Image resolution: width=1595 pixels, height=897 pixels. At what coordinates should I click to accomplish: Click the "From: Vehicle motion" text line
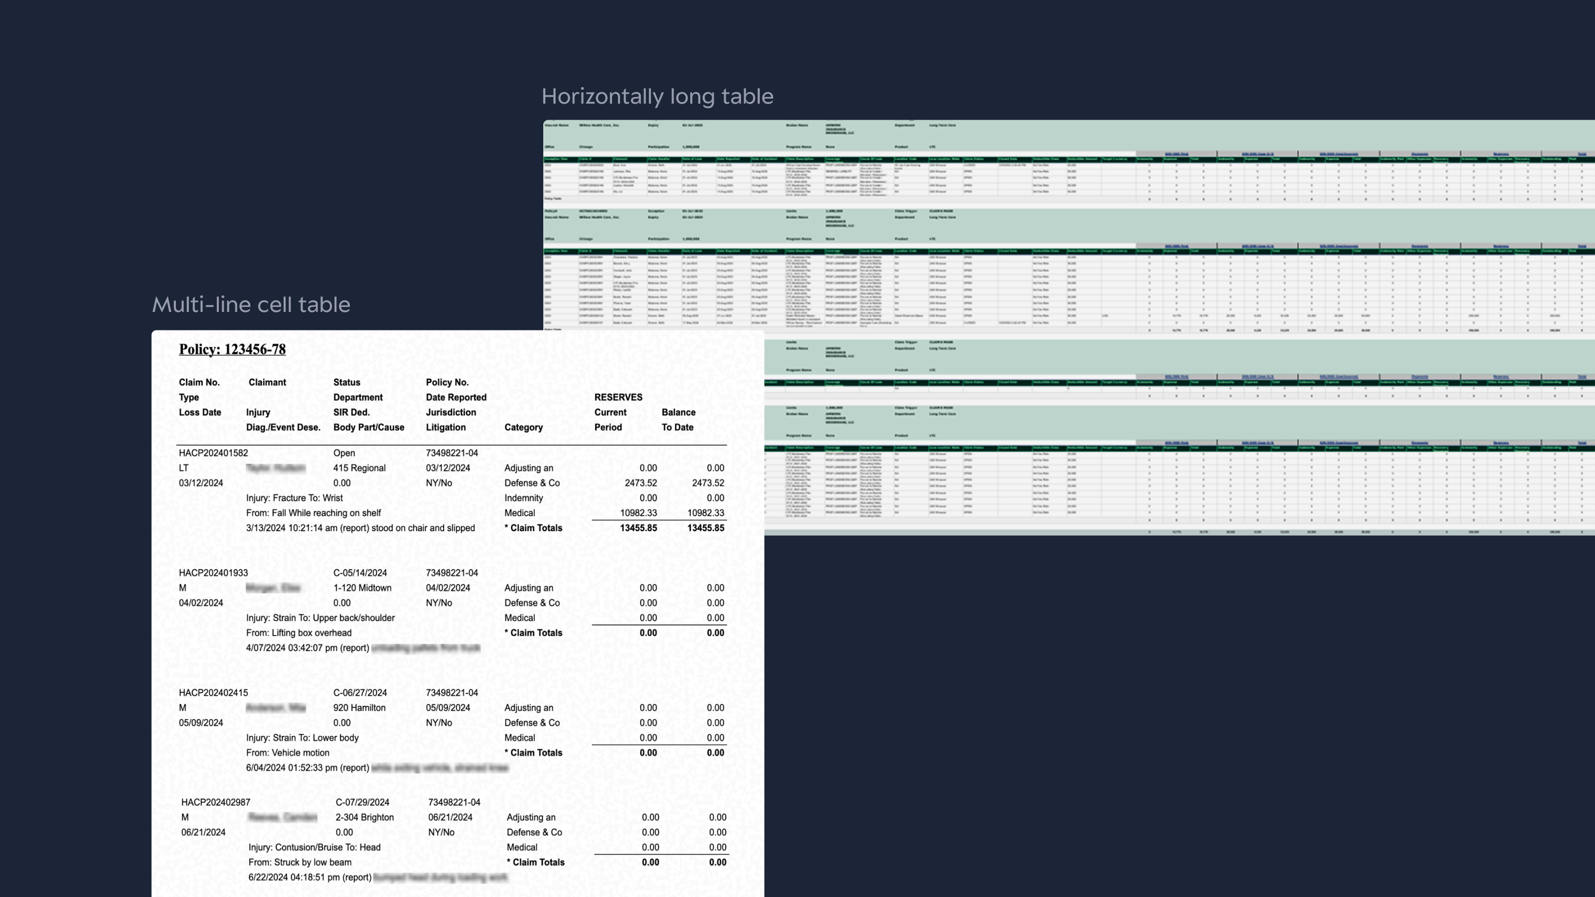[287, 753]
